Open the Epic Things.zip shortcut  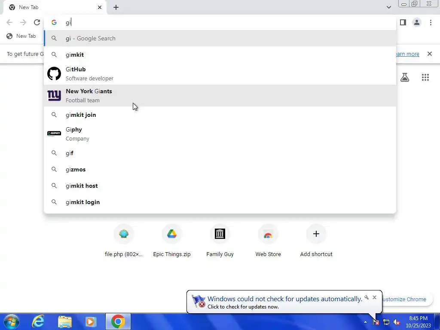coord(172,241)
